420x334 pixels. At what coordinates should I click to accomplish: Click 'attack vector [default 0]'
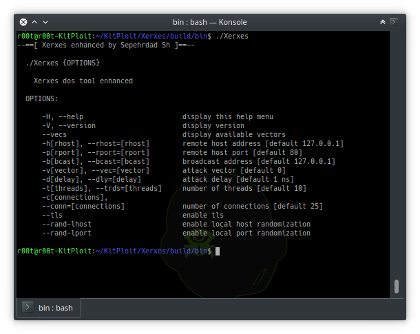point(234,170)
